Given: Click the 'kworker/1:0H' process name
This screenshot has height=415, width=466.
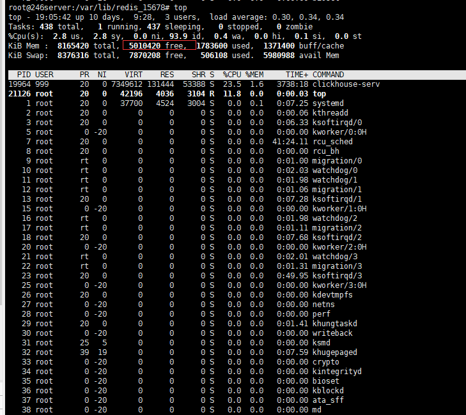Looking at the screenshot, I should (x=339, y=209).
